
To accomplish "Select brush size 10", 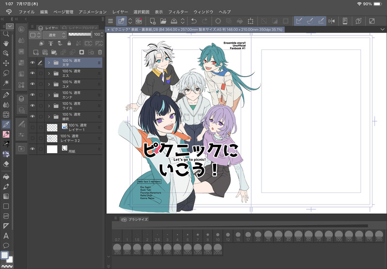I will [x=217, y=237].
